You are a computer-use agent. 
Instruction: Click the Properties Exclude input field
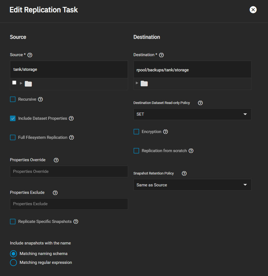click(69, 204)
